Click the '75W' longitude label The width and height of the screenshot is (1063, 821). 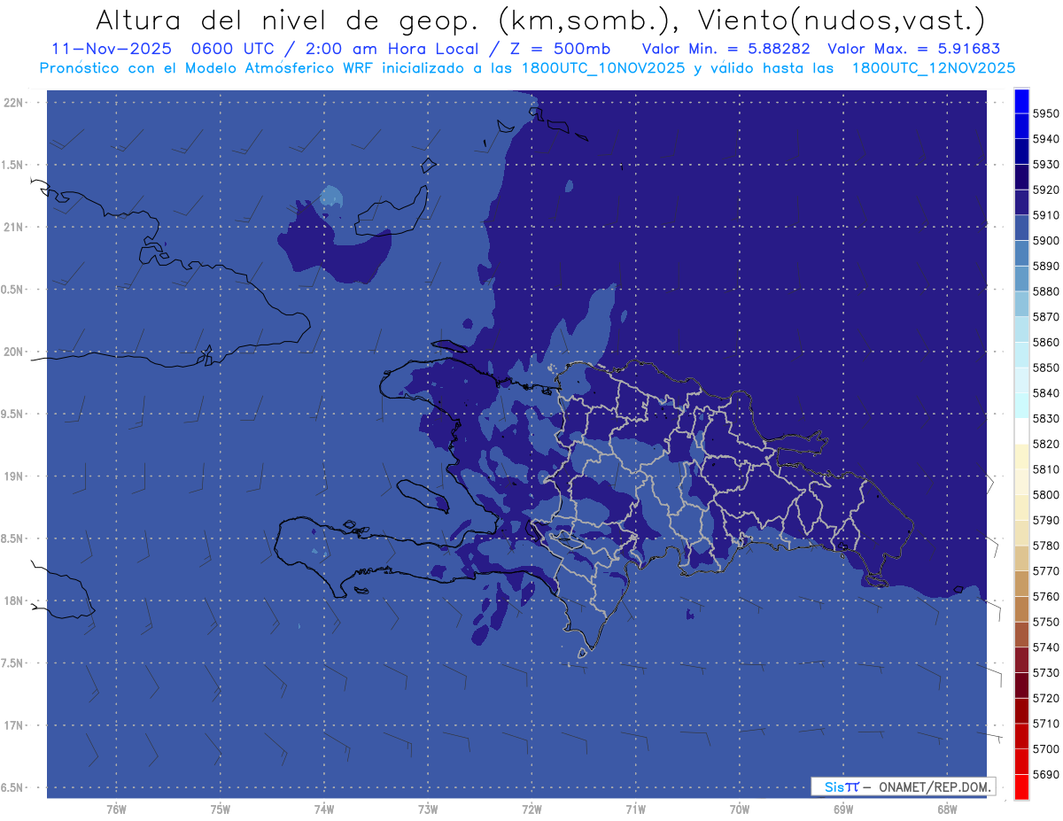click(221, 809)
